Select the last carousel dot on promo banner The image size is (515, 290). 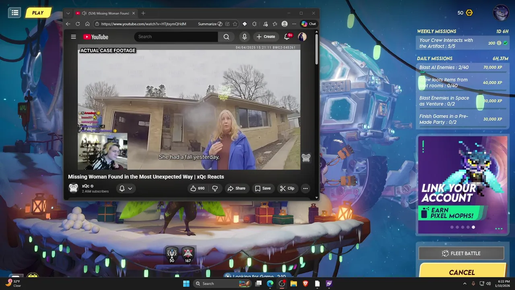tap(473, 227)
